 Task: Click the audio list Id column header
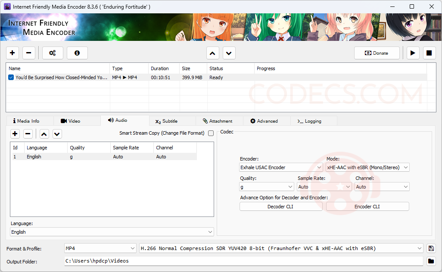(17, 148)
